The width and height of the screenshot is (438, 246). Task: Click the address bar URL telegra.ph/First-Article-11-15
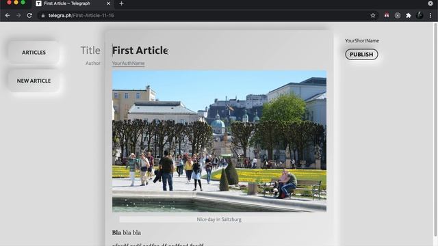81,16
